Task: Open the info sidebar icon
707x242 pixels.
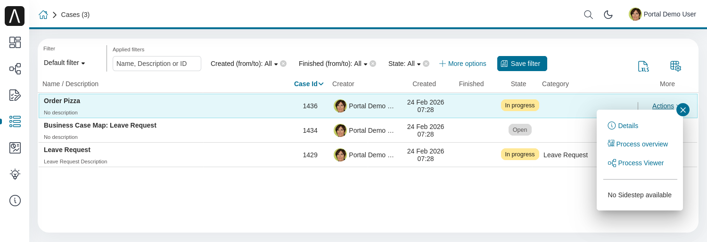Action: [x=15, y=201]
